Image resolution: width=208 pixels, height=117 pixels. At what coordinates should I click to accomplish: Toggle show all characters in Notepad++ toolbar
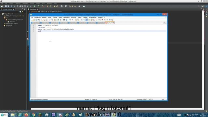tap(84, 20)
